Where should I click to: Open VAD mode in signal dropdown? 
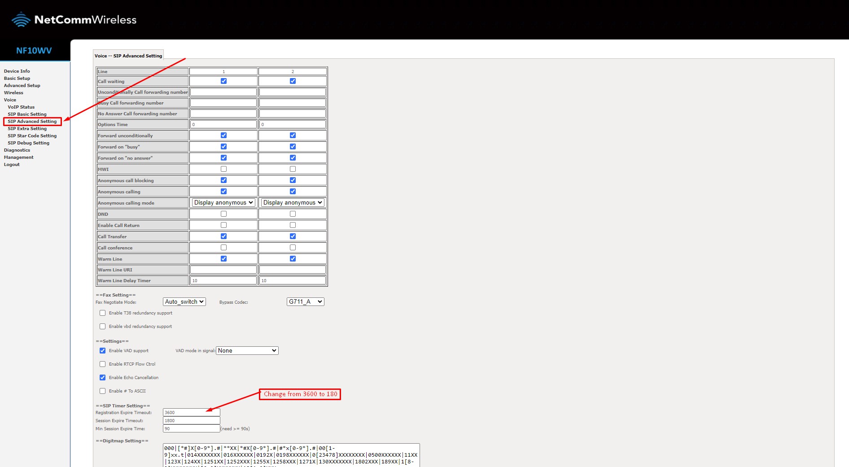click(x=247, y=351)
